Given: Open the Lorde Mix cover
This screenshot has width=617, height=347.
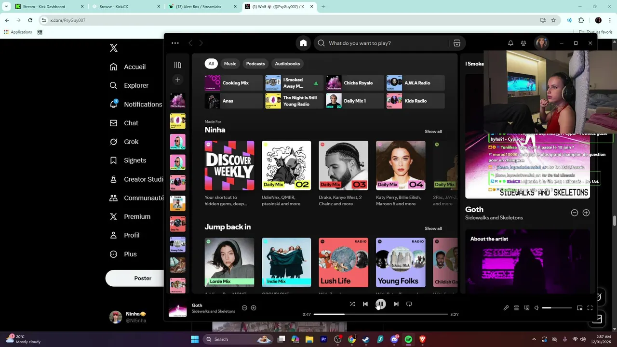Looking at the screenshot, I should click(229, 262).
